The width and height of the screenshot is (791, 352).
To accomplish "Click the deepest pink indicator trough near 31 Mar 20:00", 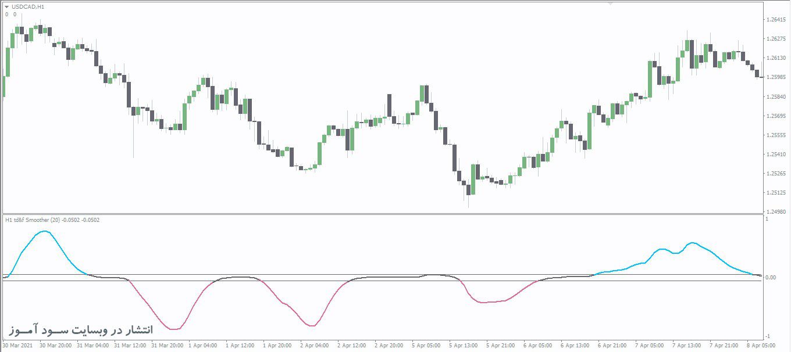I will click(173, 329).
